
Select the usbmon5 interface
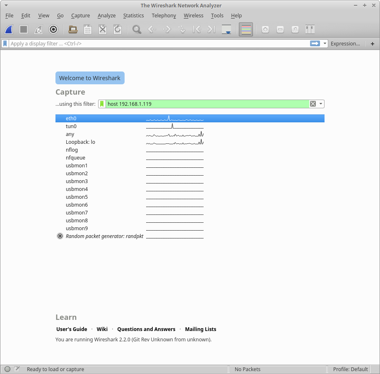pyautogui.click(x=190, y=197)
